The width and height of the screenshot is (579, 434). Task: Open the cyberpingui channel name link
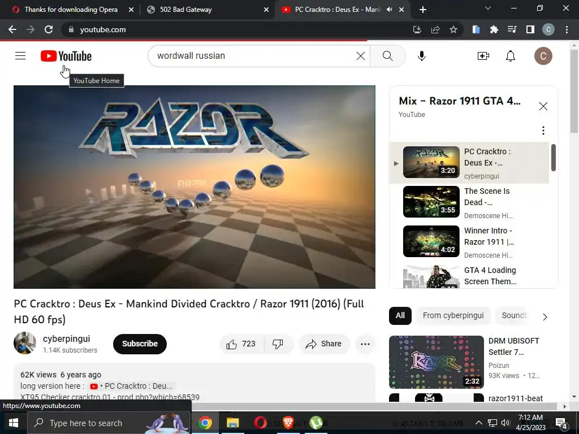point(67,339)
